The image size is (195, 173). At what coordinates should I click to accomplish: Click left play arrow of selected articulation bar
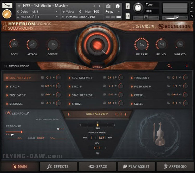tap(69, 114)
